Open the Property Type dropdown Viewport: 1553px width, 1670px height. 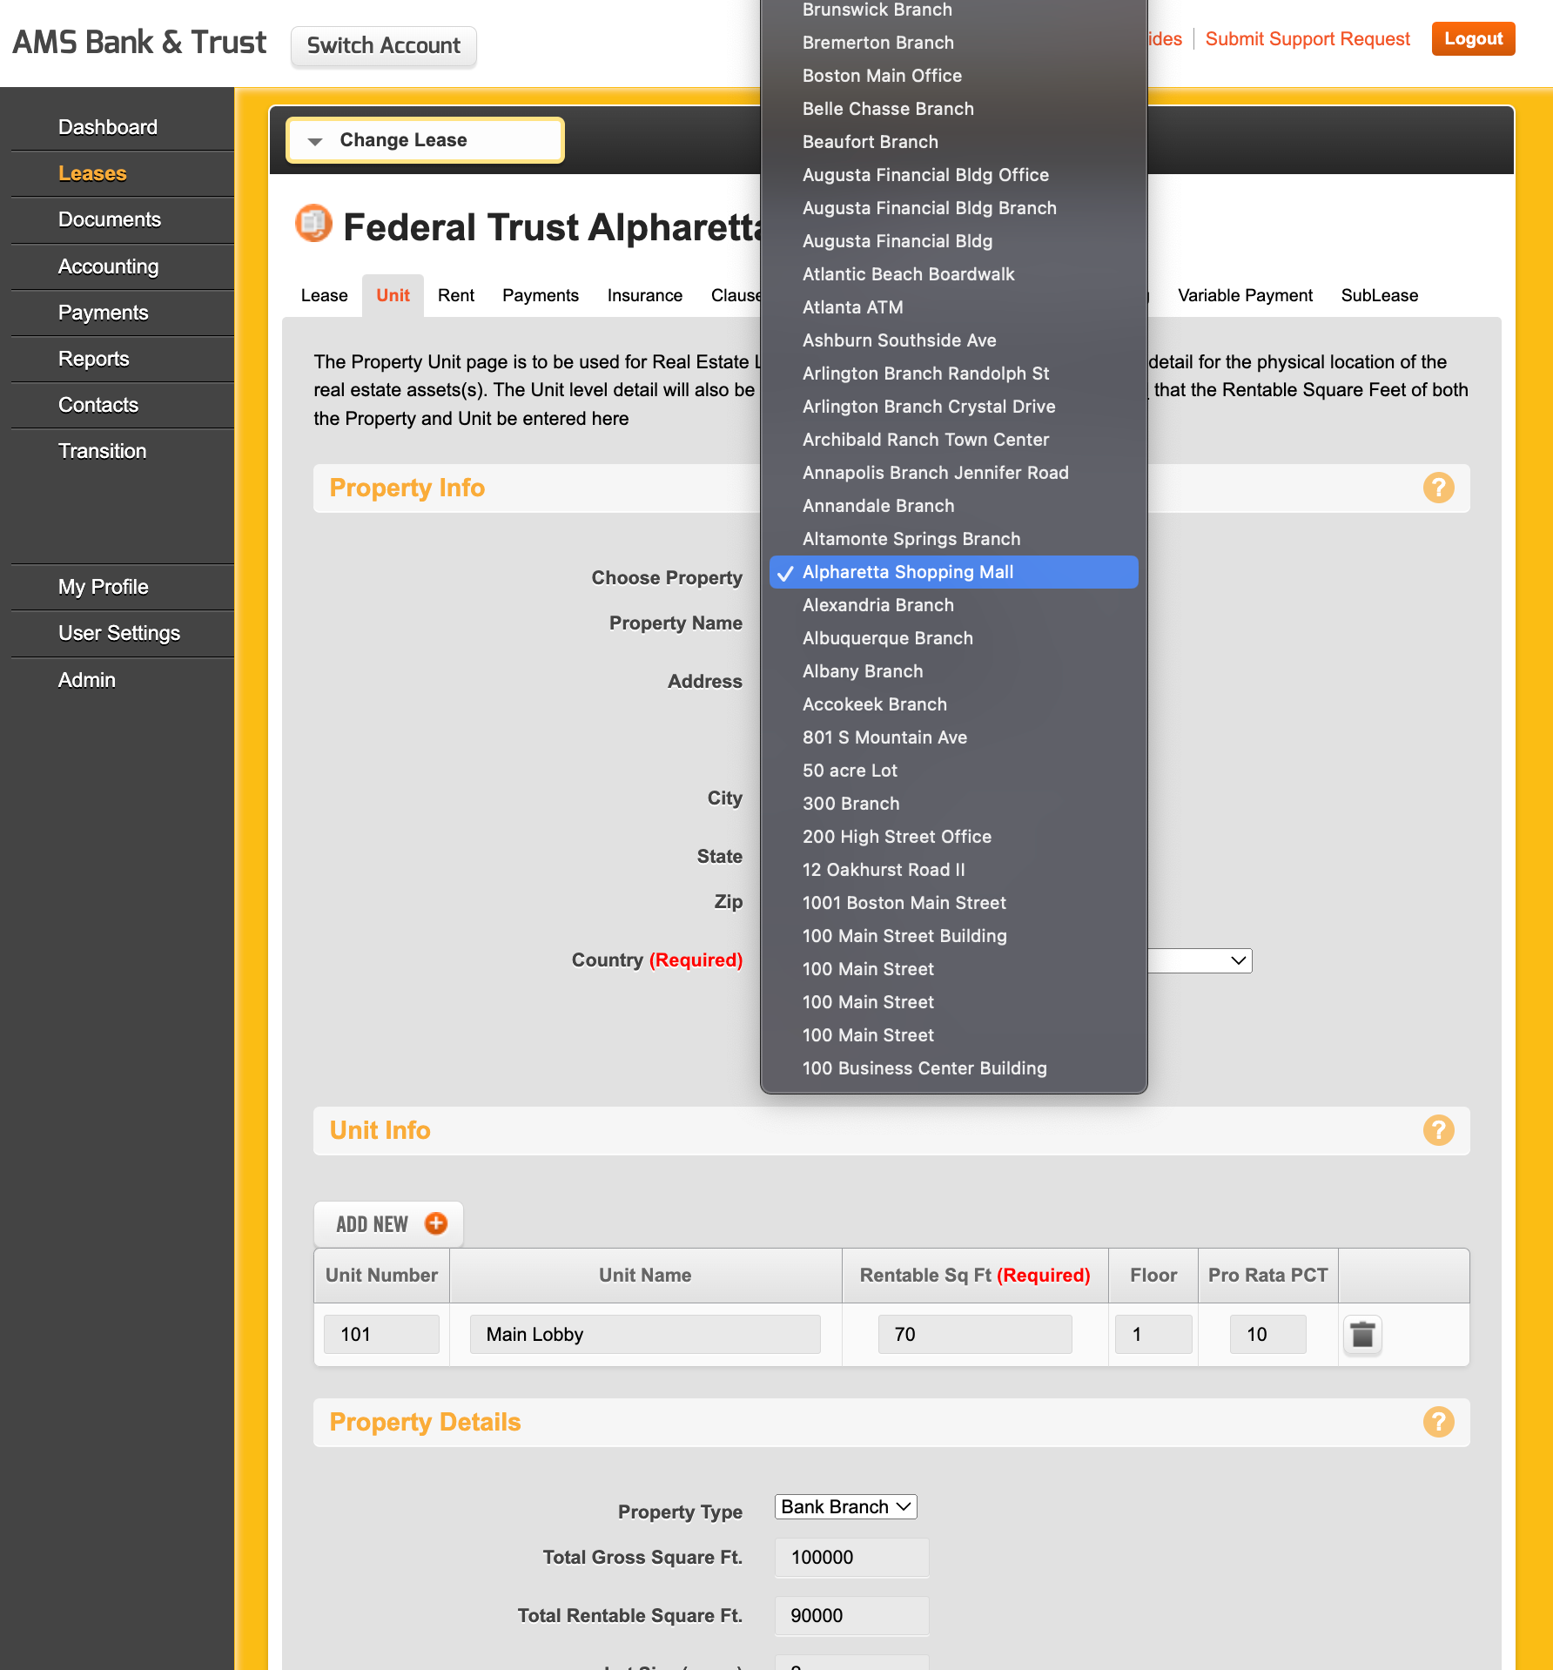845,1507
